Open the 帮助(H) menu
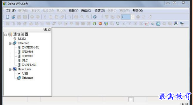The image size is (193, 105). pyautogui.click(x=138, y=11)
